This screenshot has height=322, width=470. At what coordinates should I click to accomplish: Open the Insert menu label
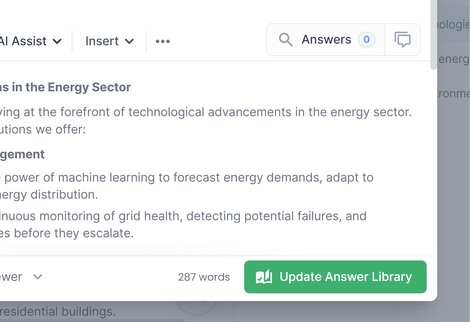tap(102, 41)
